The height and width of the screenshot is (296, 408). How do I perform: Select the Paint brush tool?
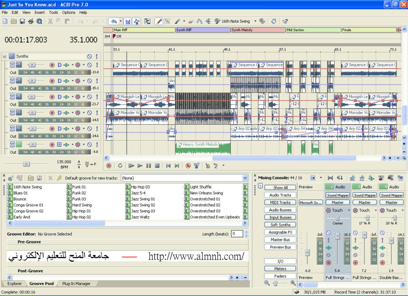click(178, 22)
